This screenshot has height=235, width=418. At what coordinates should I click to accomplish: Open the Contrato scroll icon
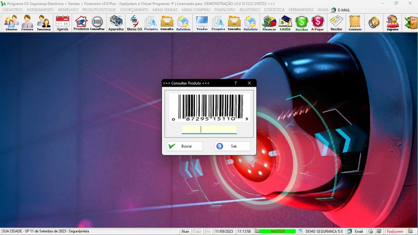(355, 22)
